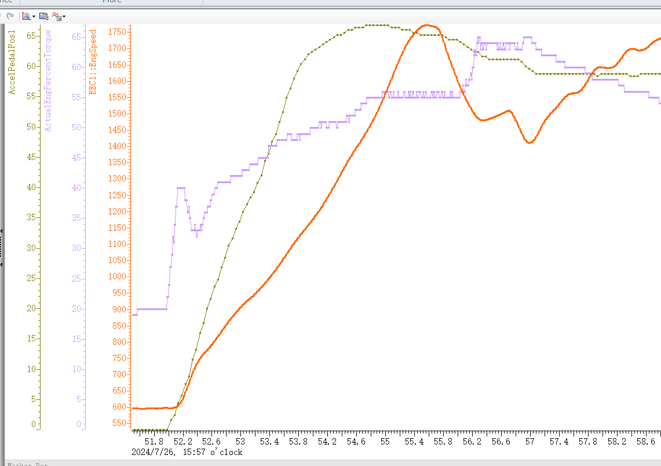Select the AccelPedalPos1 axis label
The image size is (661, 466).
(12, 61)
